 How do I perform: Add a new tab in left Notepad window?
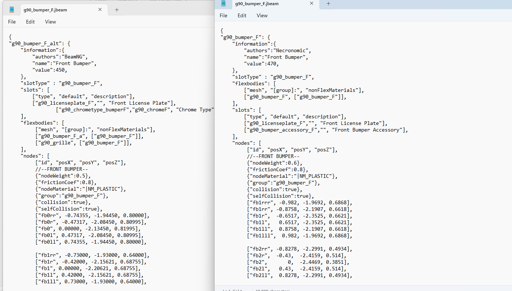coord(117,10)
